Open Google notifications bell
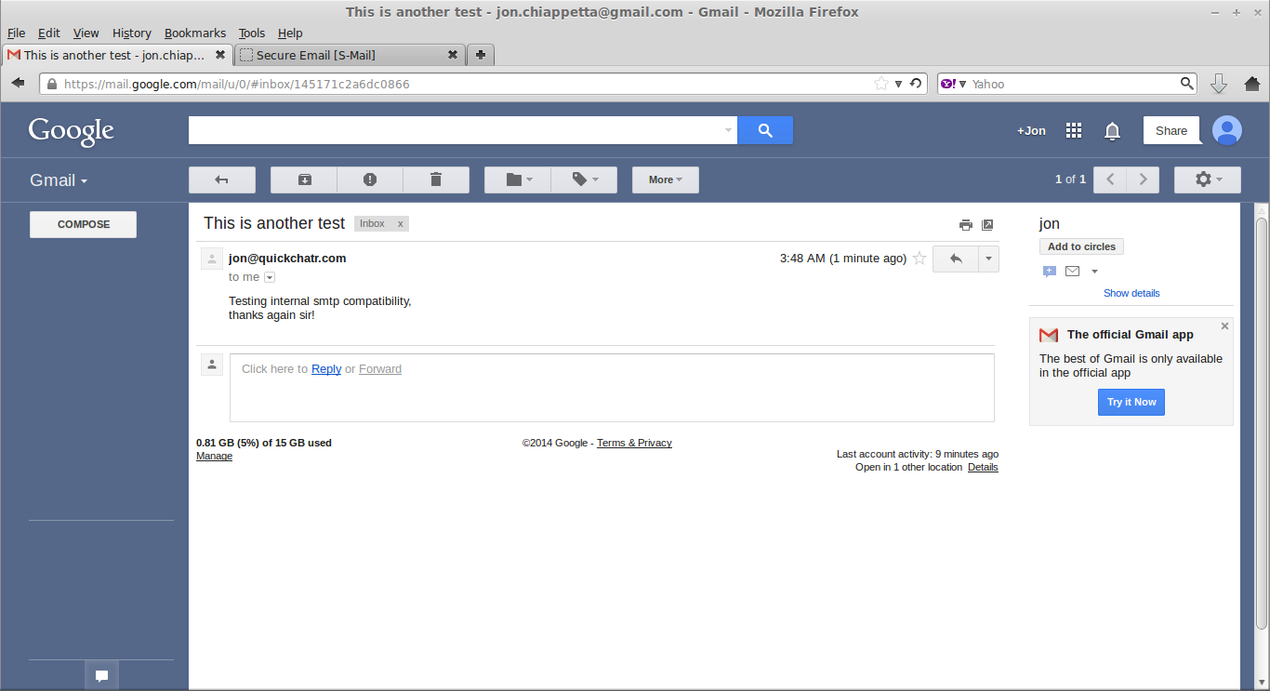Viewport: 1270px width, 691px height. [1112, 131]
